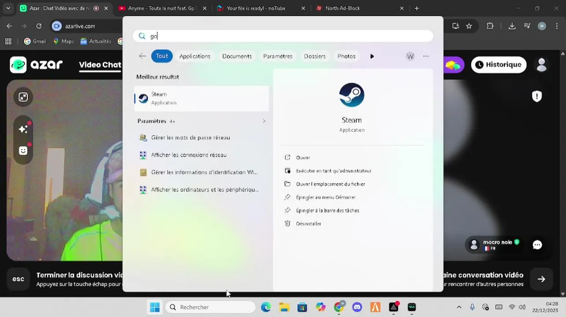Open 'Afficher les ordinateurs et les périphériqu...'

pyautogui.click(x=201, y=190)
